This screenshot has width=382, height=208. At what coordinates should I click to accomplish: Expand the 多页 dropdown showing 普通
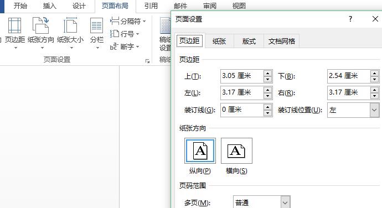tap(285, 202)
